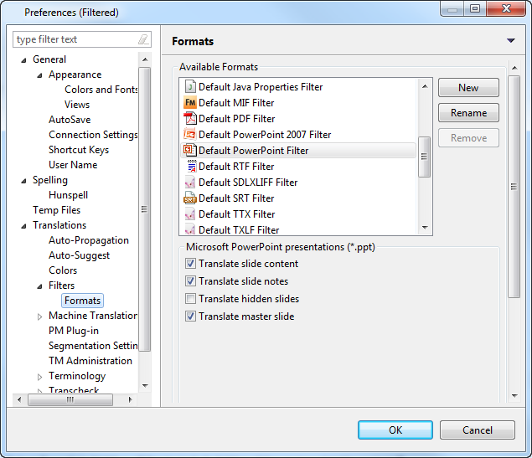Screen dimensions: 532x458
Task: Select Default SRT Filter row
Action: point(298,198)
